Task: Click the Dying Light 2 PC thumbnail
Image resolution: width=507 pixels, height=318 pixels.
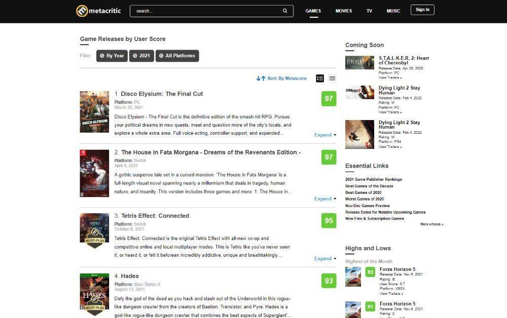Action: click(359, 92)
